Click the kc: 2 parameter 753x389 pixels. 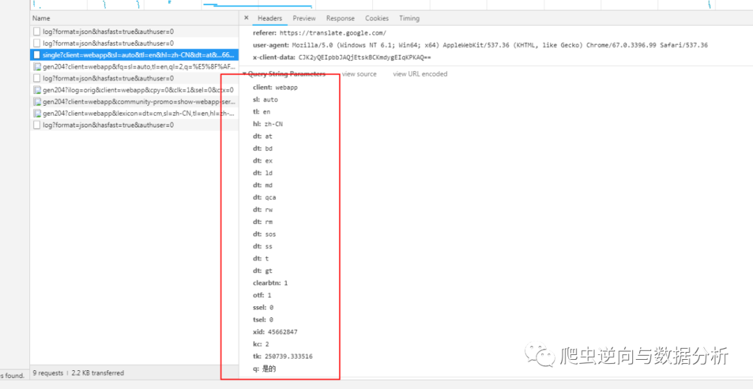click(261, 344)
